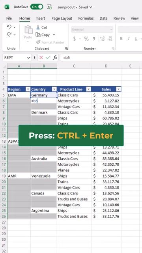Open the File tab
Viewport: 142px width, 253px height.
[x=9, y=19]
